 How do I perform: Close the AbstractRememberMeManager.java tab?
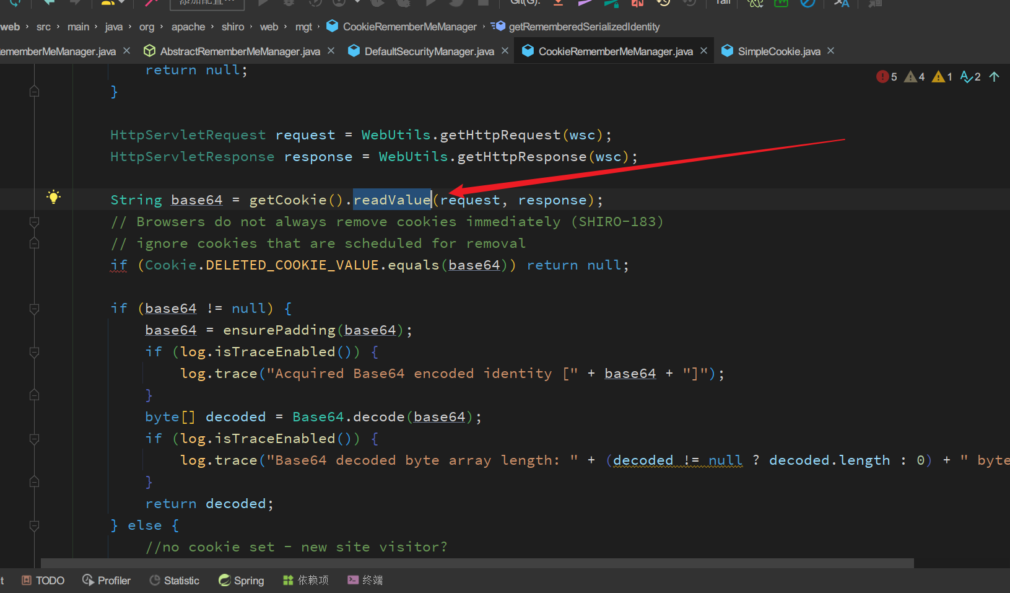[x=331, y=51]
